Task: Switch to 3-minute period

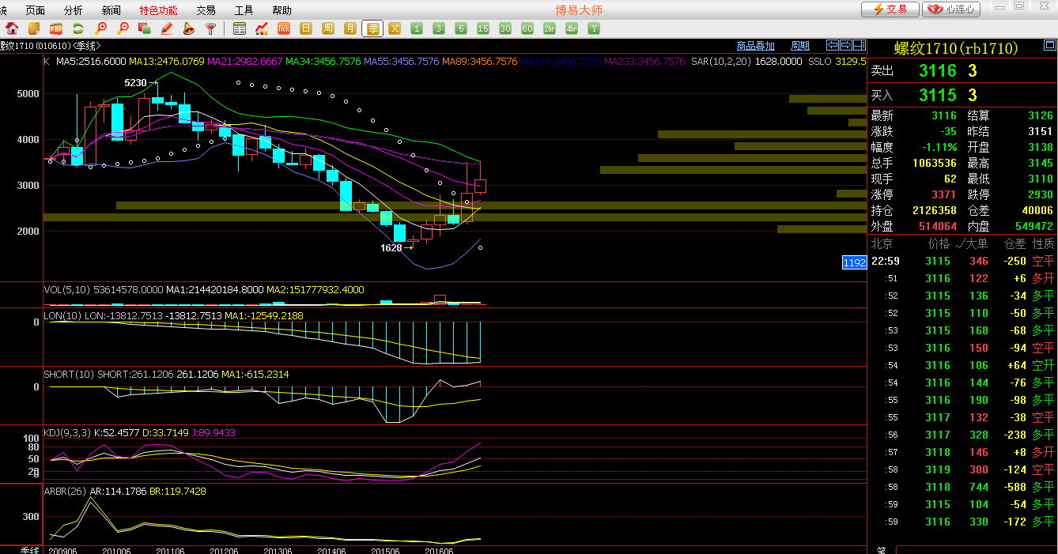Action: (x=439, y=28)
